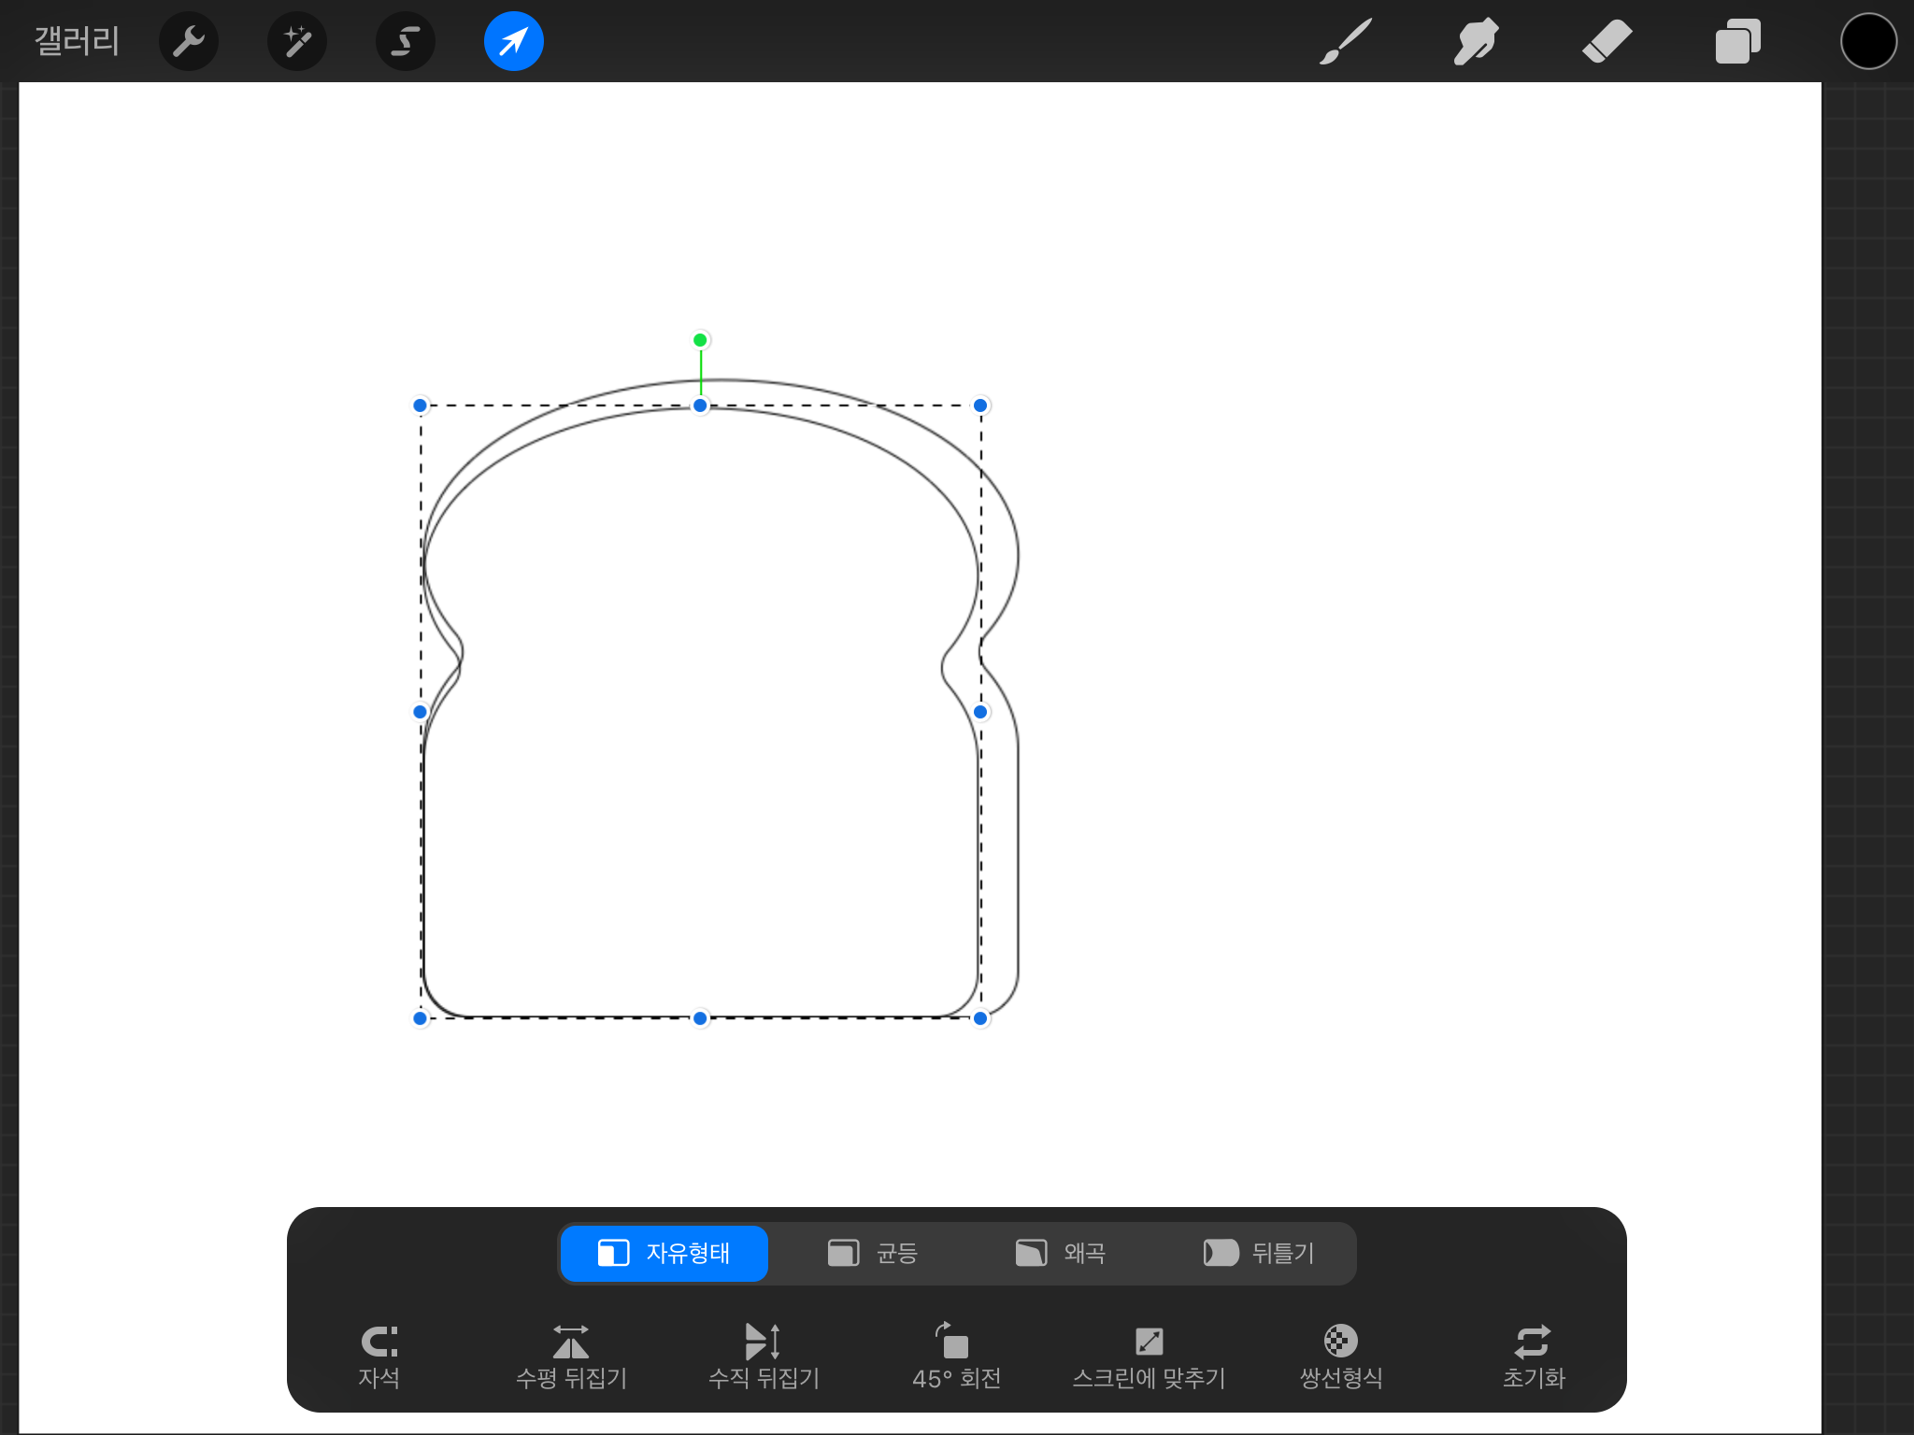Screen dimensions: 1914x1435
Task: Open the Adjustments magic wand menu
Action: [297, 41]
